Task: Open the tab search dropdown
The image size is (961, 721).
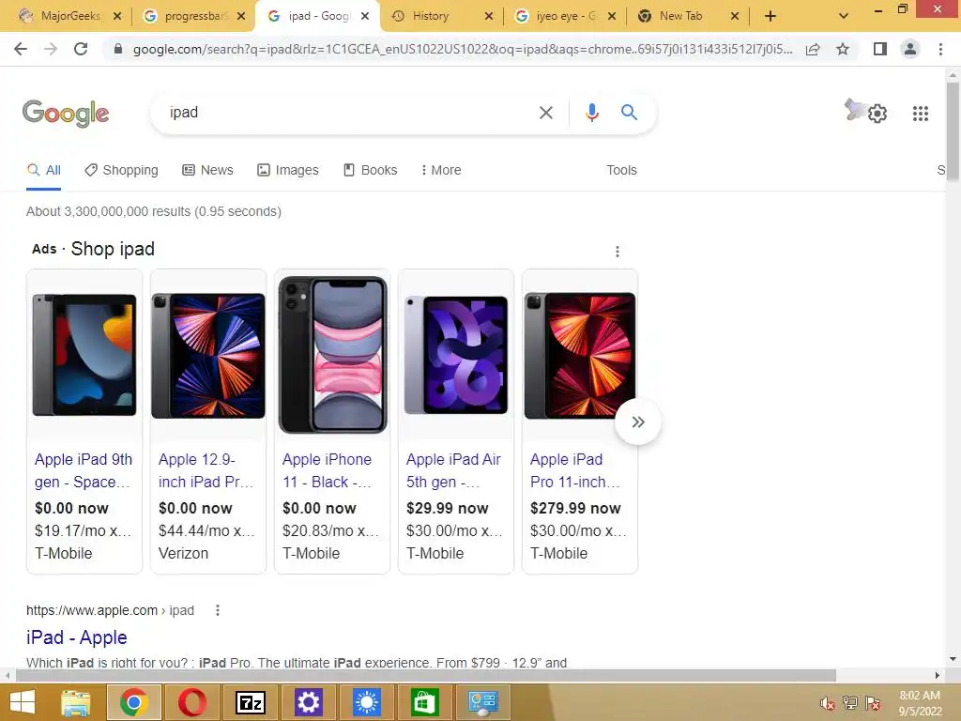Action: point(844,16)
